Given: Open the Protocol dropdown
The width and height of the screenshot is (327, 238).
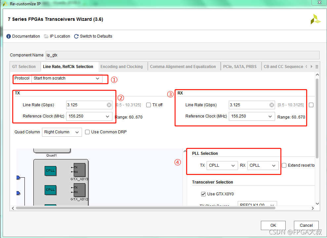Looking at the screenshot, I should coord(67,78).
